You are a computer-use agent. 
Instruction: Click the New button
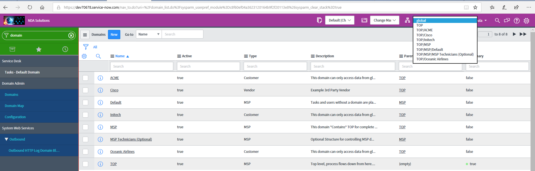tap(114, 35)
